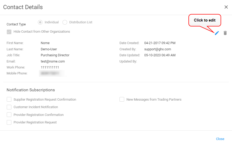Click the job title Purchasing Director
Screen dimensions: 232x146
click(55, 55)
